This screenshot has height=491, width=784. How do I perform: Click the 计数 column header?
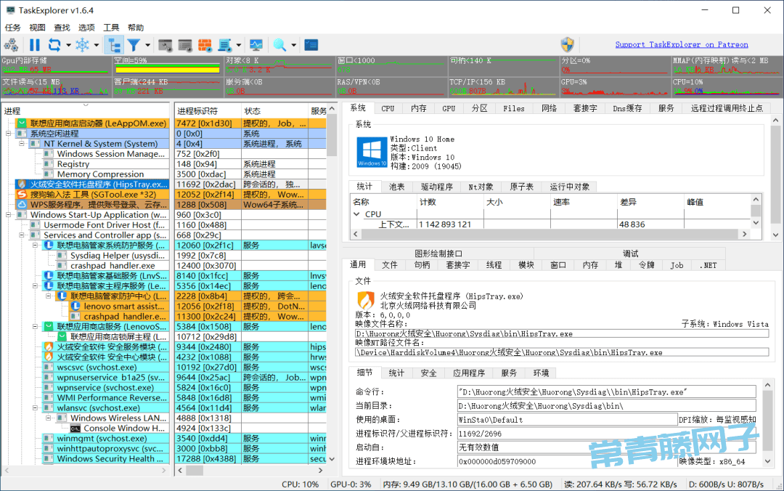click(450, 202)
